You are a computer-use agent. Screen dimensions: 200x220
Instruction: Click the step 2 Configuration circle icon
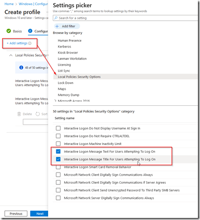(30, 31)
